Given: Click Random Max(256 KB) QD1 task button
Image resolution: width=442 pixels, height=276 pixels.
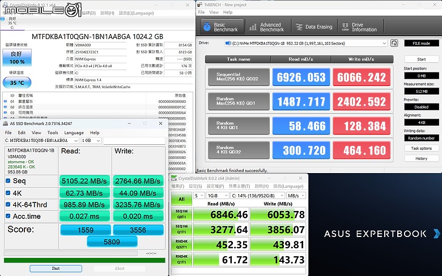Looking at the screenshot, I should [x=239, y=101].
